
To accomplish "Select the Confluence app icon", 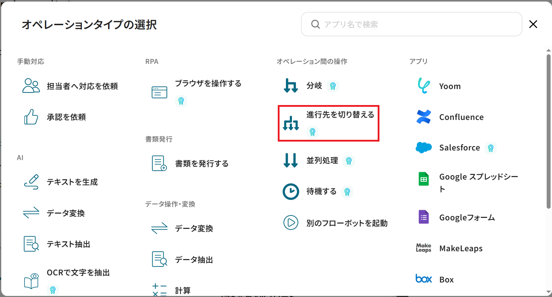I will [x=424, y=117].
